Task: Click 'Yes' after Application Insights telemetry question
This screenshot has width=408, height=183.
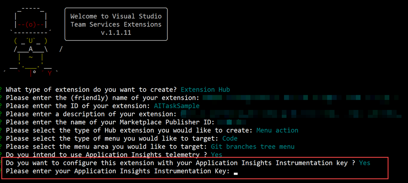Action: [x=216, y=155]
